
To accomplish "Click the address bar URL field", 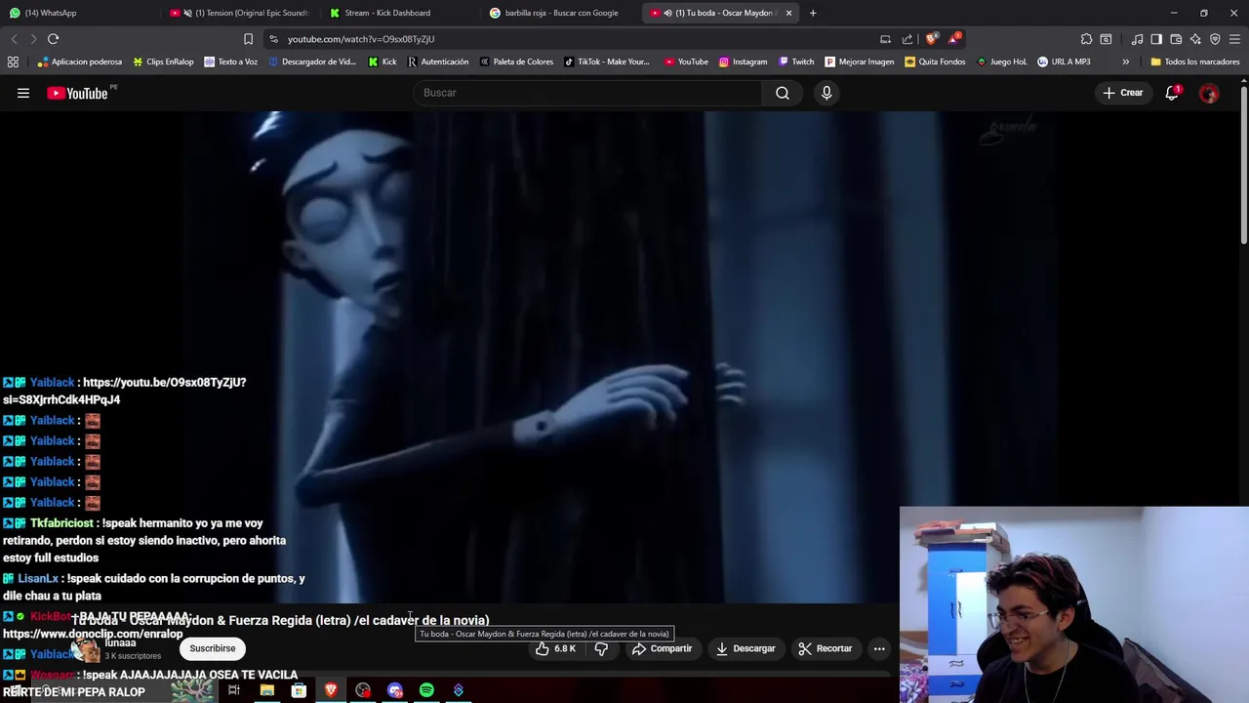I will pyautogui.click(x=576, y=39).
